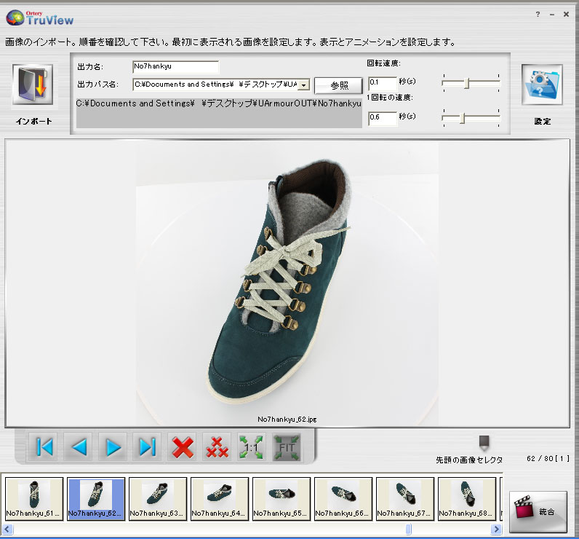
Task: Jump to the first image
Action: click(x=44, y=447)
